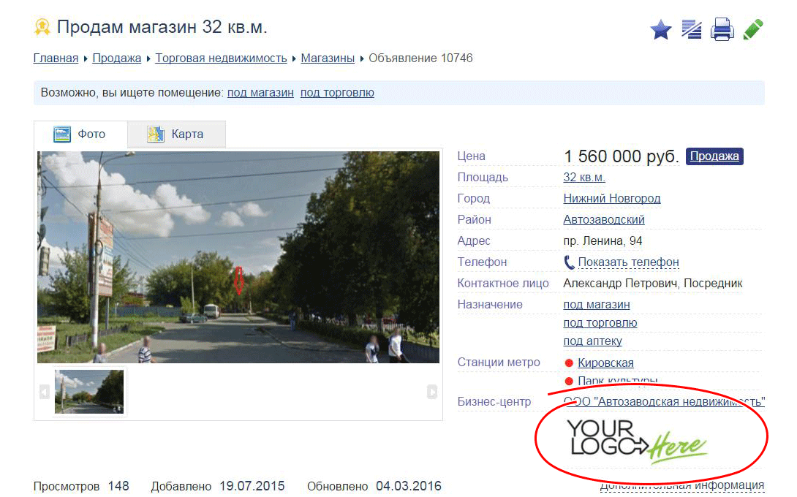Select the street photo thumbnail
Screen dimensions: 797x497
(x=89, y=392)
